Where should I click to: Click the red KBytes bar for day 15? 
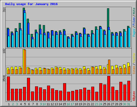[64, 92]
